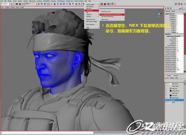Toggle visibility V of the eval_clothup layer
Viewport: 186px width, 135px height.
click(166, 91)
